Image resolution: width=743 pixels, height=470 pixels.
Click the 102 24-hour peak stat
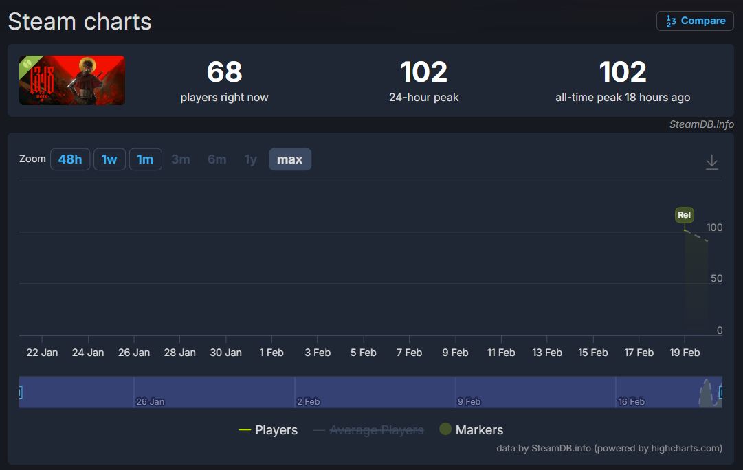(x=423, y=80)
